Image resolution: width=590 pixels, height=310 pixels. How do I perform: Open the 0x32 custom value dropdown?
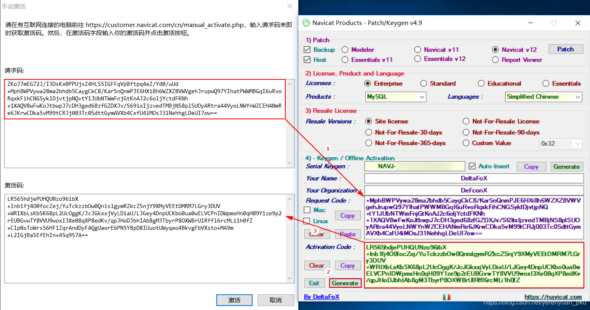561,144
